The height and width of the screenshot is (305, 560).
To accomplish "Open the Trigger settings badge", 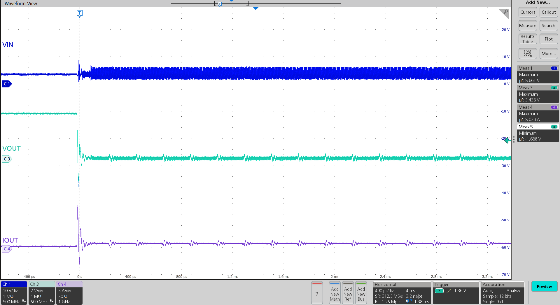I will tap(456, 293).
